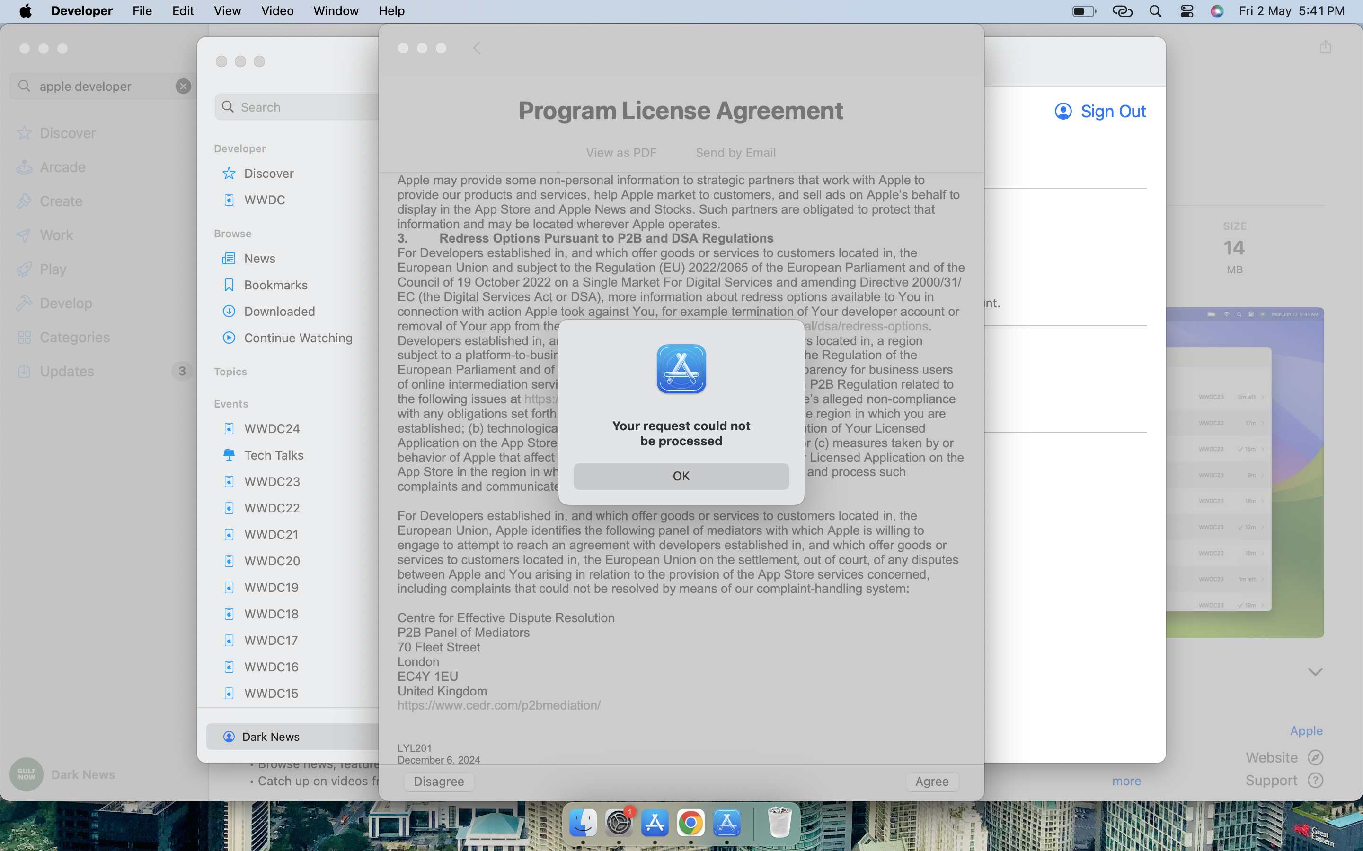
Task: Open WWDC24 event
Action: pyautogui.click(x=272, y=428)
